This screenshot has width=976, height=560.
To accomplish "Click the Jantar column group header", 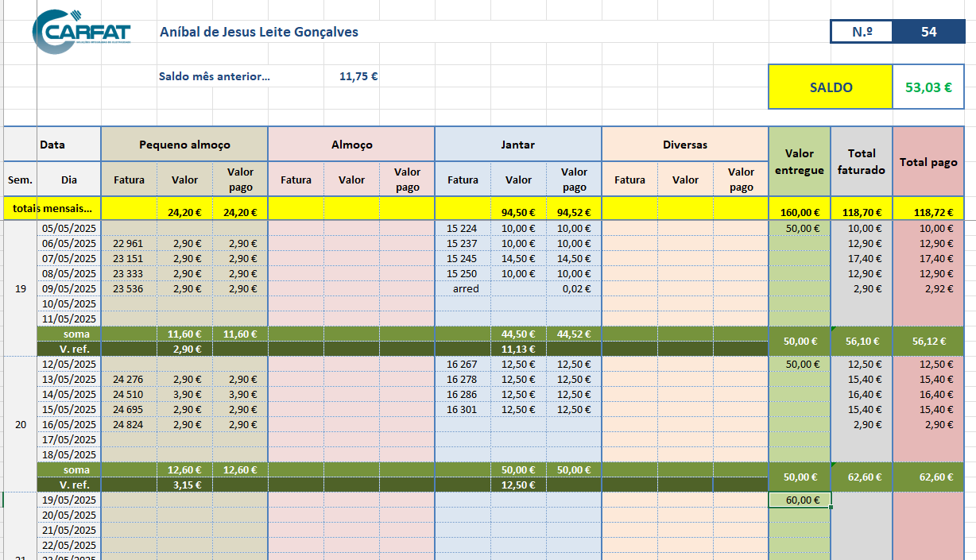I will coord(518,145).
